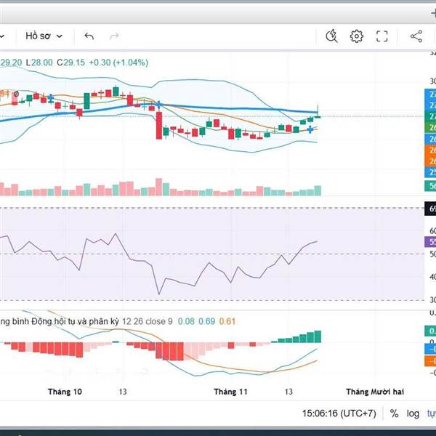Screen dimensions: 436x436
Task: Click MACD line value 0.69
Action: click(x=206, y=321)
